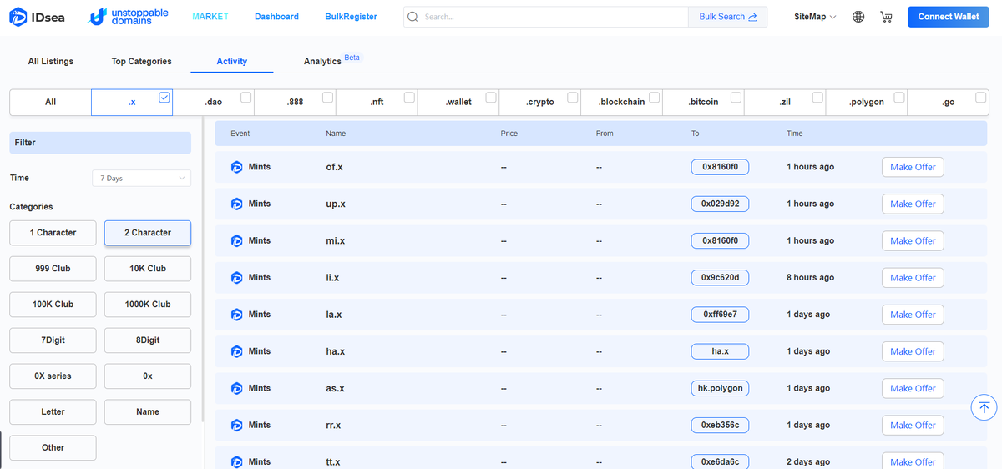Select the Letter category
This screenshot has width=1002, height=469.
(53, 412)
